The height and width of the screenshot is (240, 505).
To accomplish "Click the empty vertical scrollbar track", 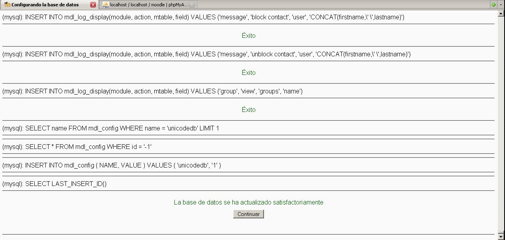I will 501,118.
